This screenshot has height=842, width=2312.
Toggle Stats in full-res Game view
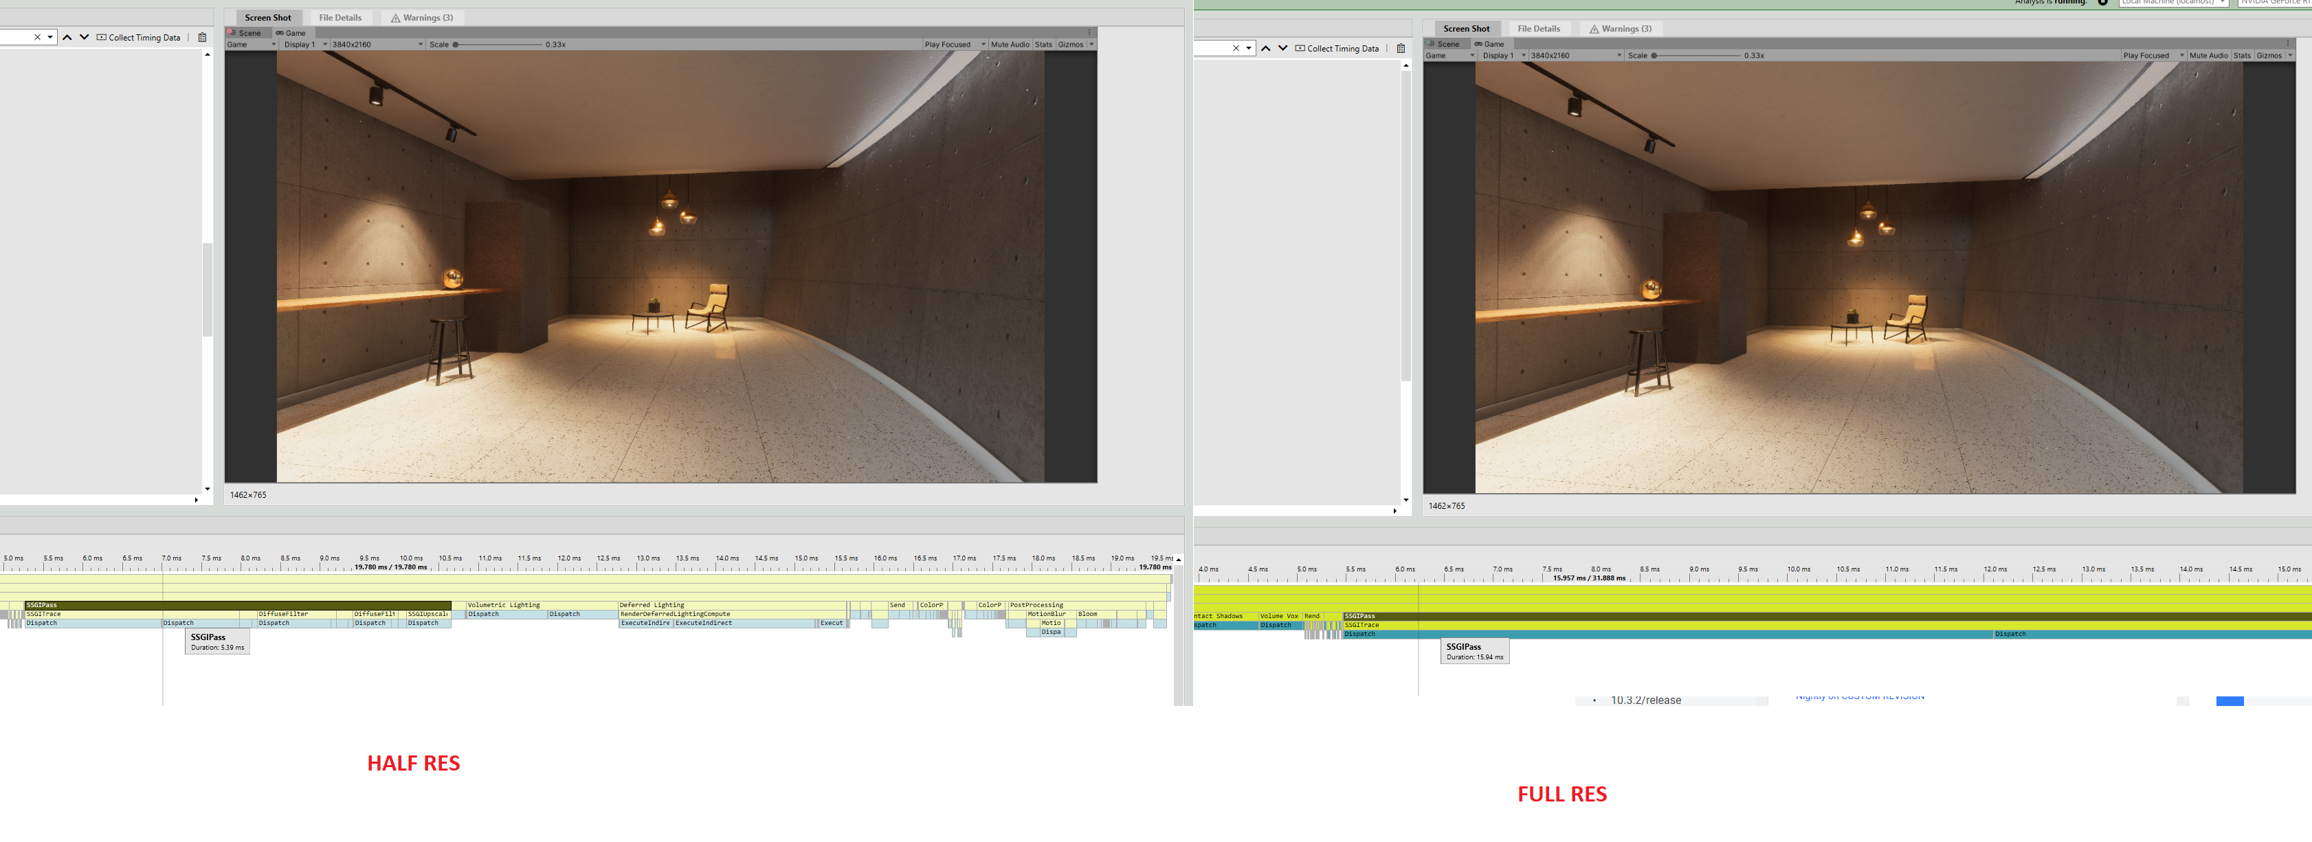2241,56
